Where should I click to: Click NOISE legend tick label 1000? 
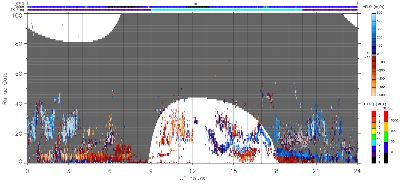pyautogui.click(x=393, y=131)
